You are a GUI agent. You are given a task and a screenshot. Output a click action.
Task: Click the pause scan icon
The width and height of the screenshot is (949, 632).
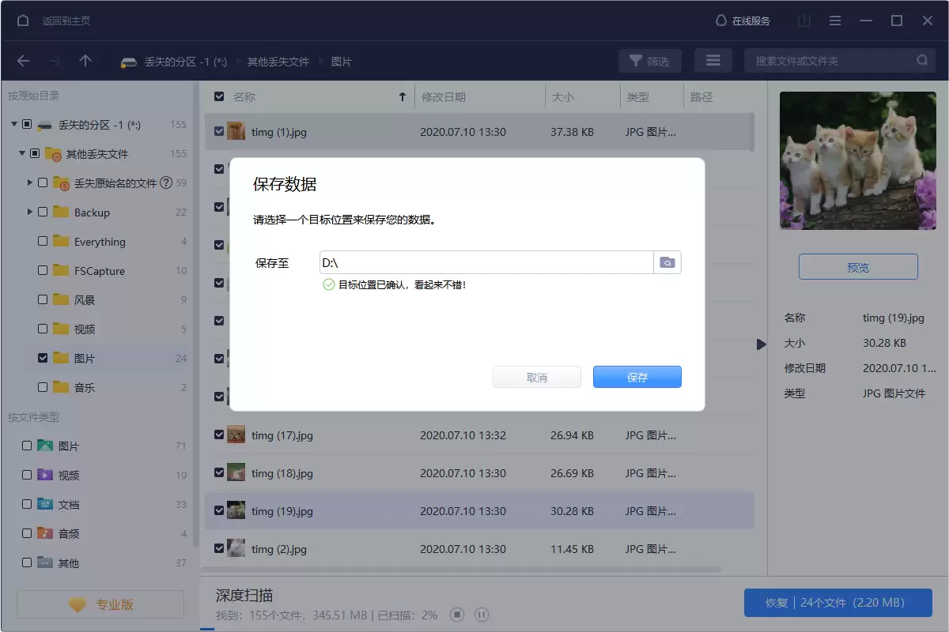pyautogui.click(x=482, y=615)
